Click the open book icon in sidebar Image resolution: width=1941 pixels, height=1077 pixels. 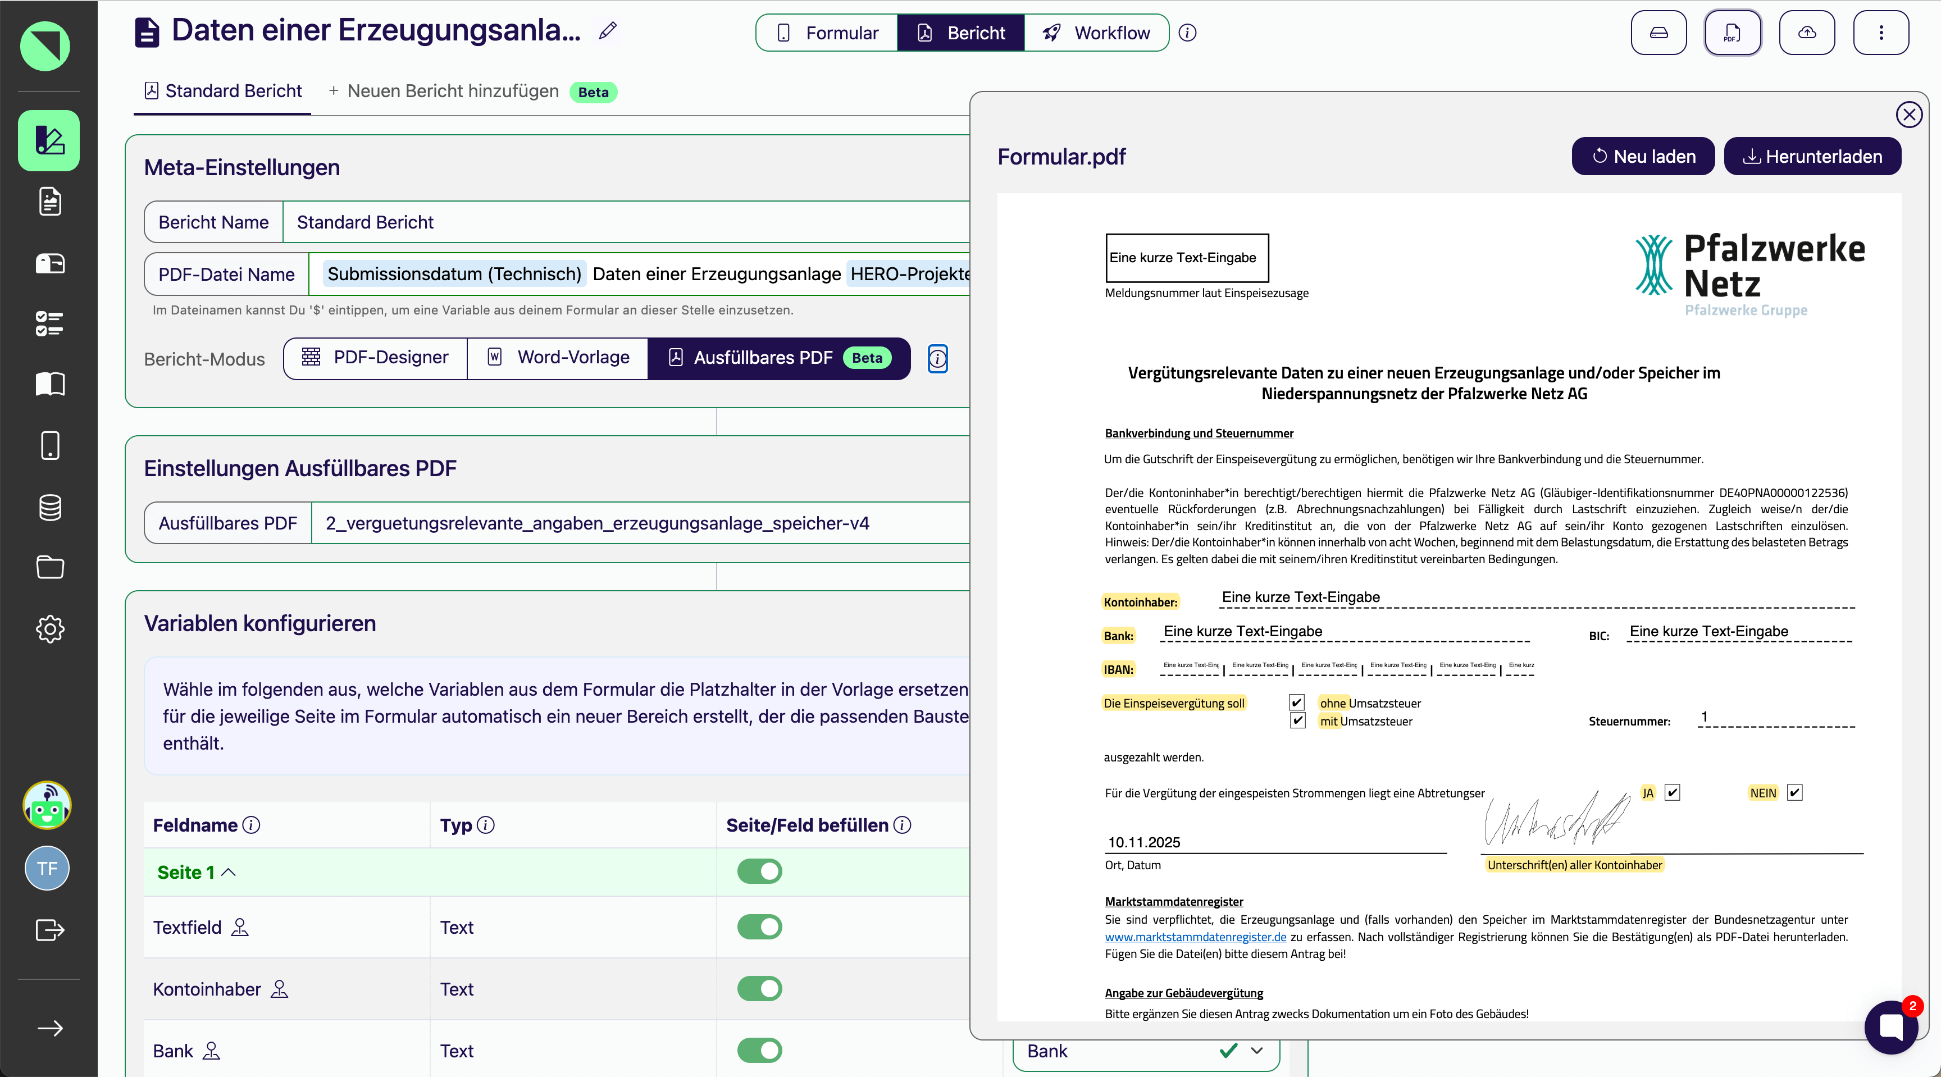(x=50, y=384)
